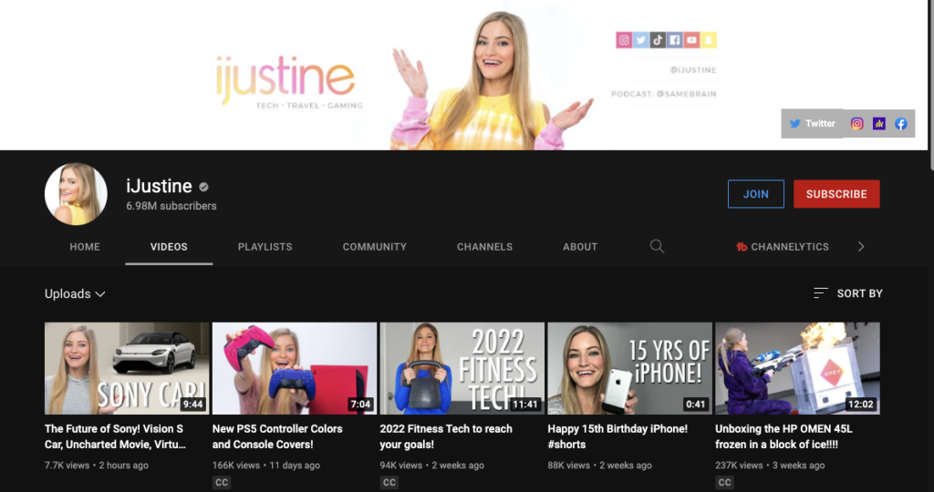This screenshot has width=934, height=492.
Task: Click the CC badge under HP OMEN video
Action: (724, 483)
